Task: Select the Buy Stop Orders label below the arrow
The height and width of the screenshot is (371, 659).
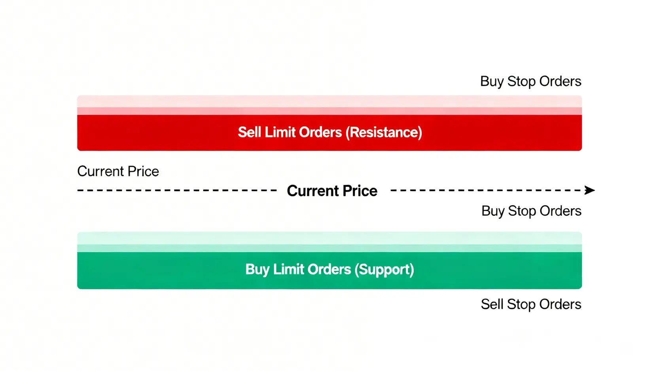Action: 531,211
